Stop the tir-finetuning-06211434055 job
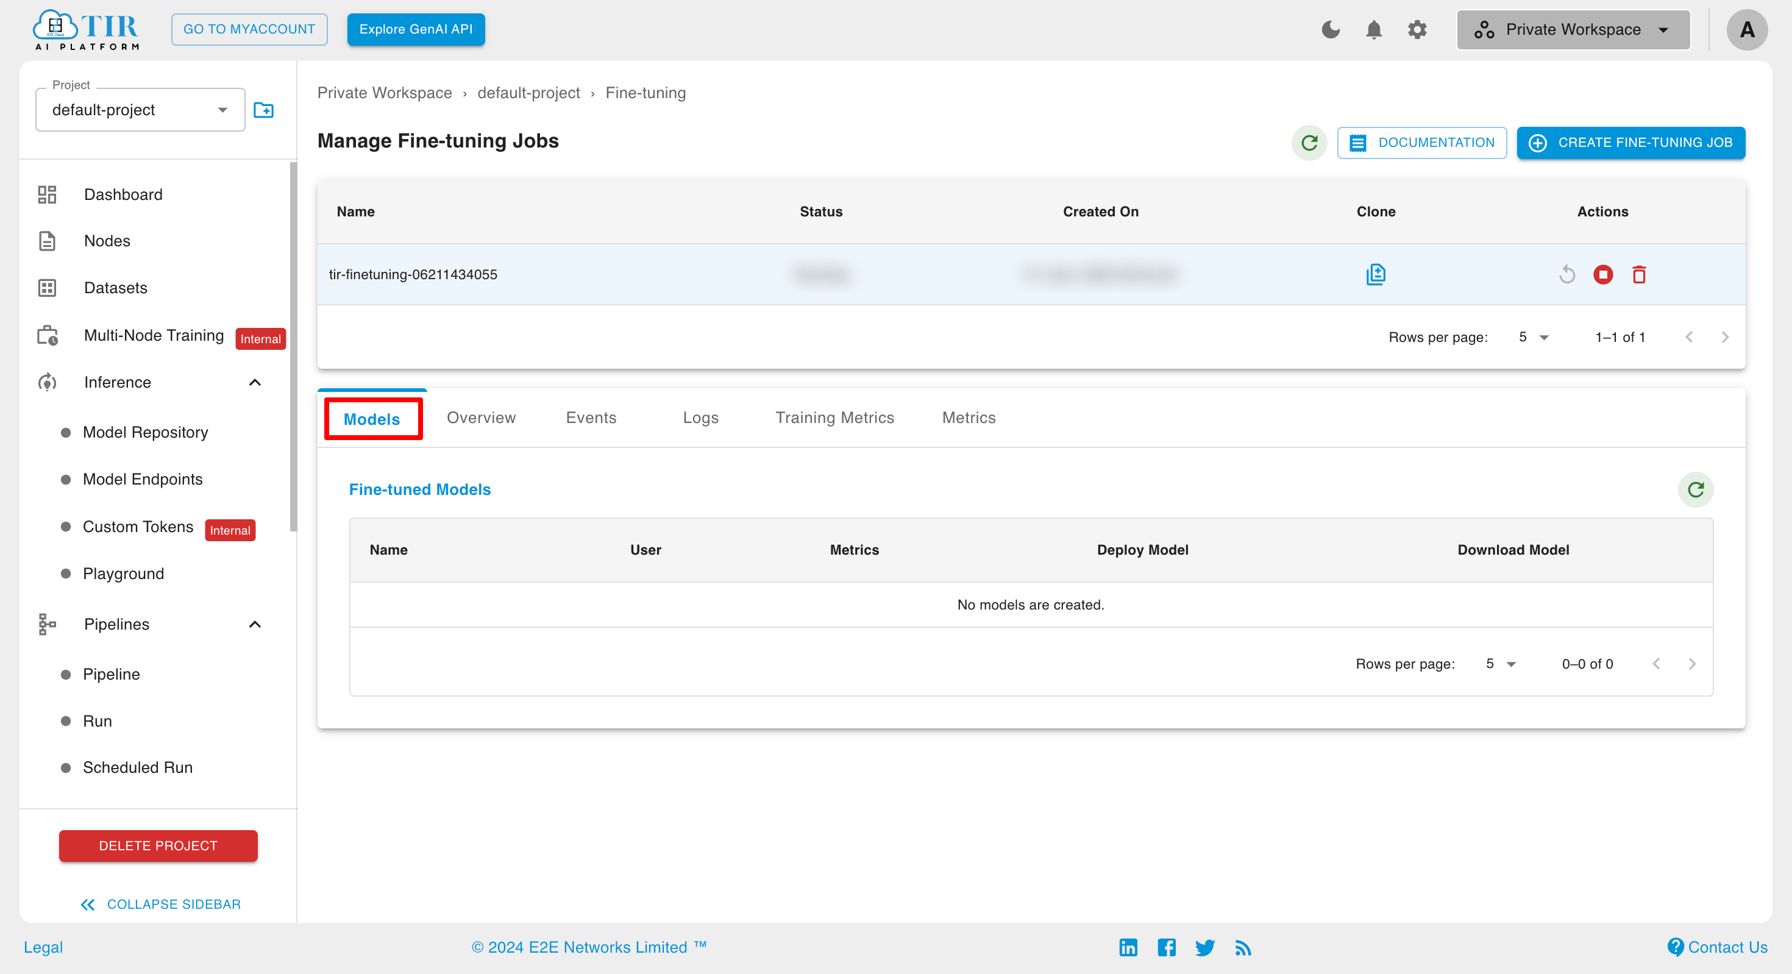This screenshot has height=974, width=1792. tap(1603, 274)
